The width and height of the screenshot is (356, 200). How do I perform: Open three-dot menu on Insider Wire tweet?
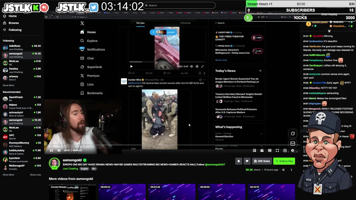(x=204, y=80)
